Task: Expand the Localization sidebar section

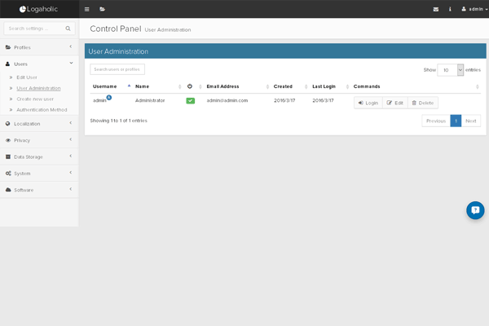Action: point(39,124)
